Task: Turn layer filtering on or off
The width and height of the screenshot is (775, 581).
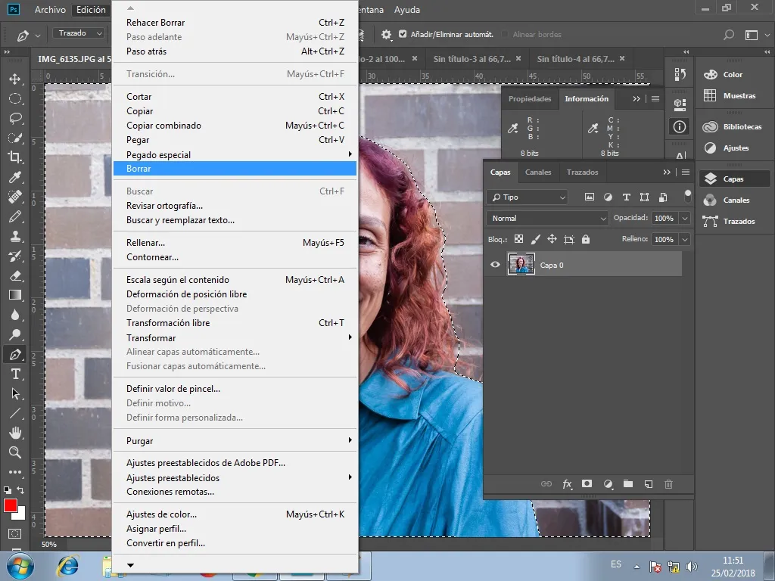Action: (687, 196)
